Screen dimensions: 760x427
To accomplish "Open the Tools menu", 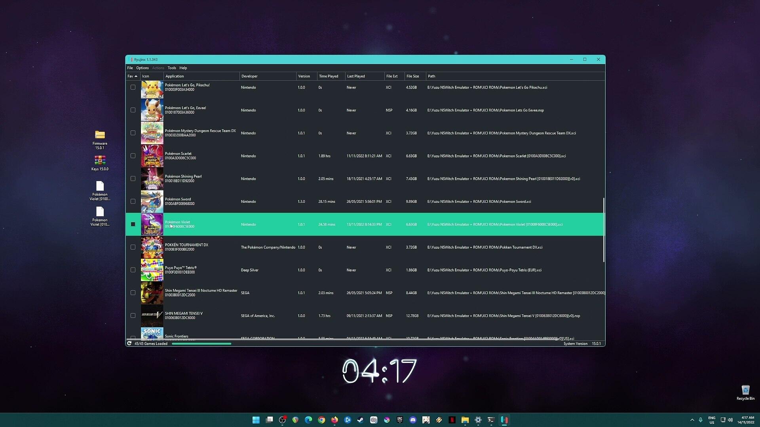I will 172,68.
